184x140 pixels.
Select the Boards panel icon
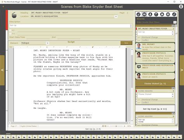coord(144,14)
